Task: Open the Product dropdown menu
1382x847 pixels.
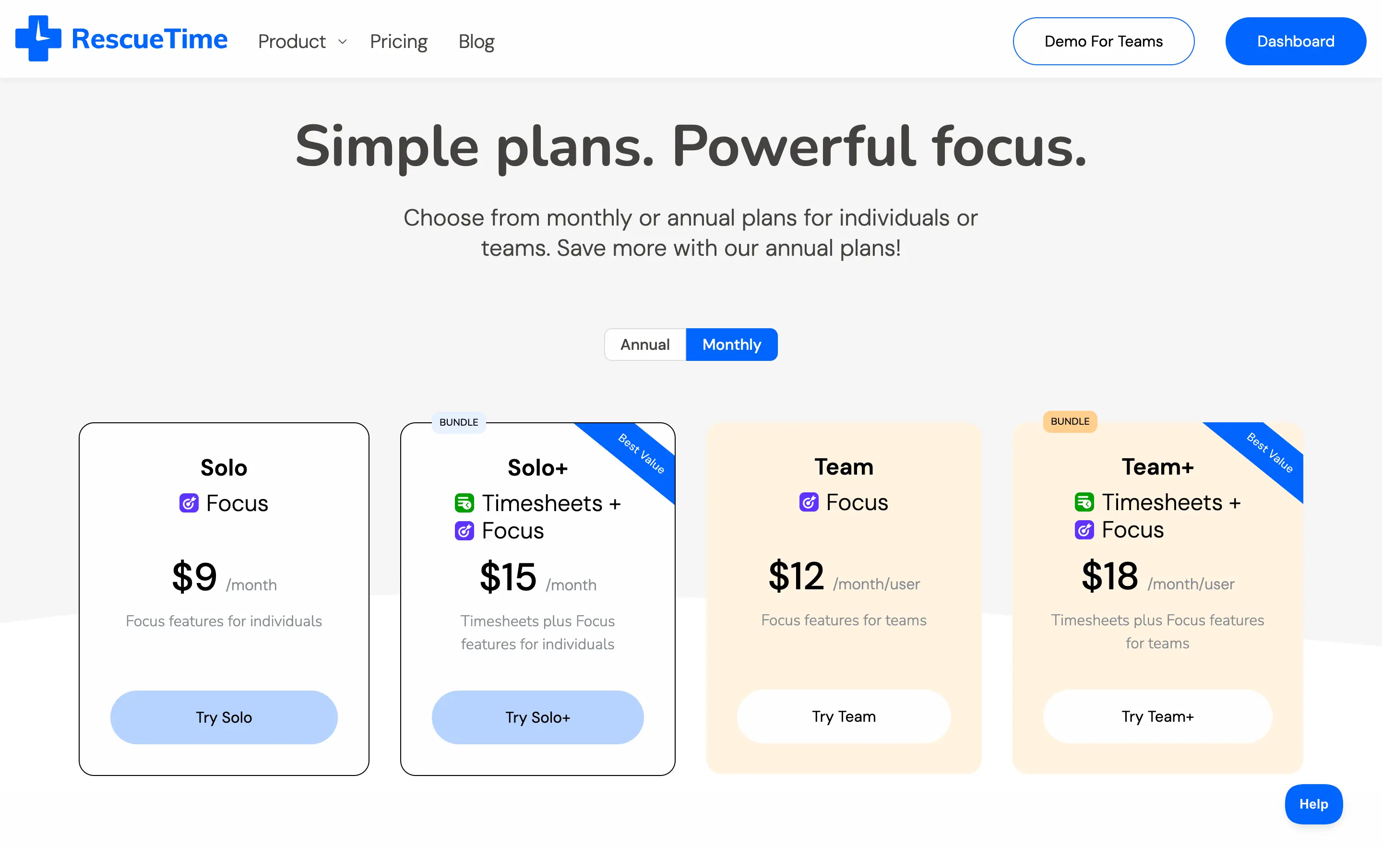Action: pos(292,41)
